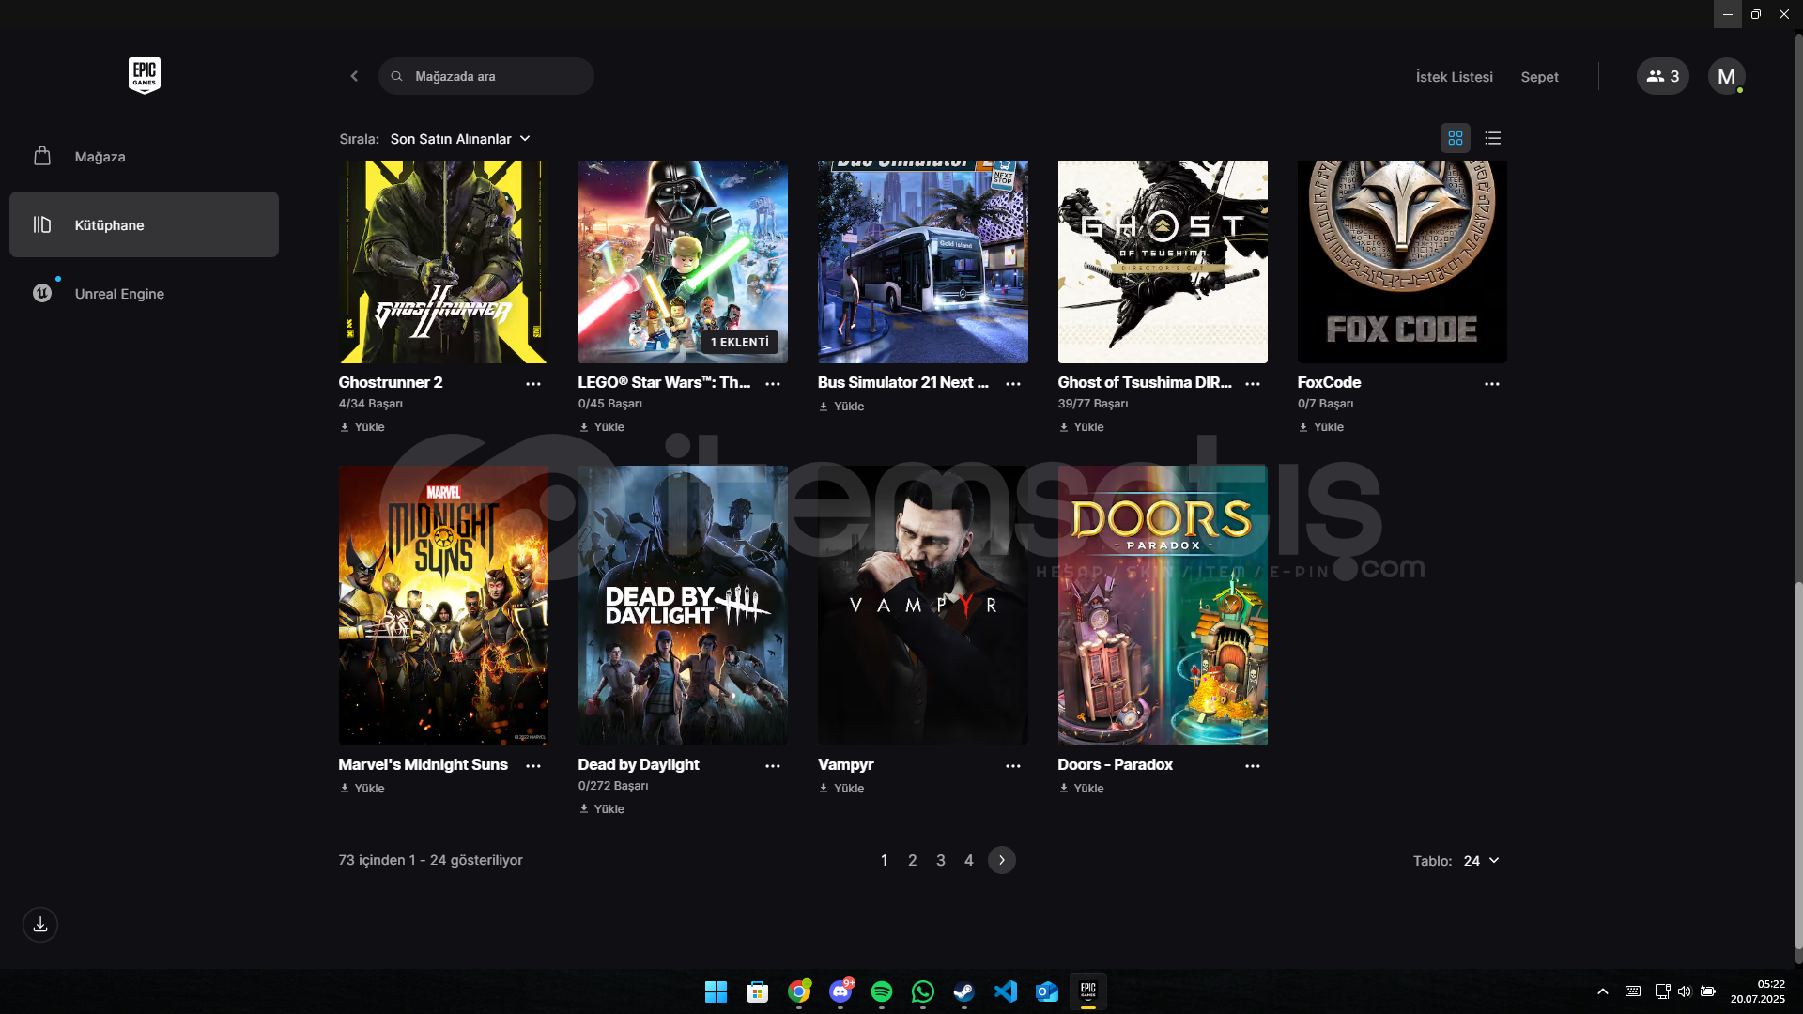Open the M profile avatar menu
The height and width of the screenshot is (1014, 1803).
[x=1726, y=76]
